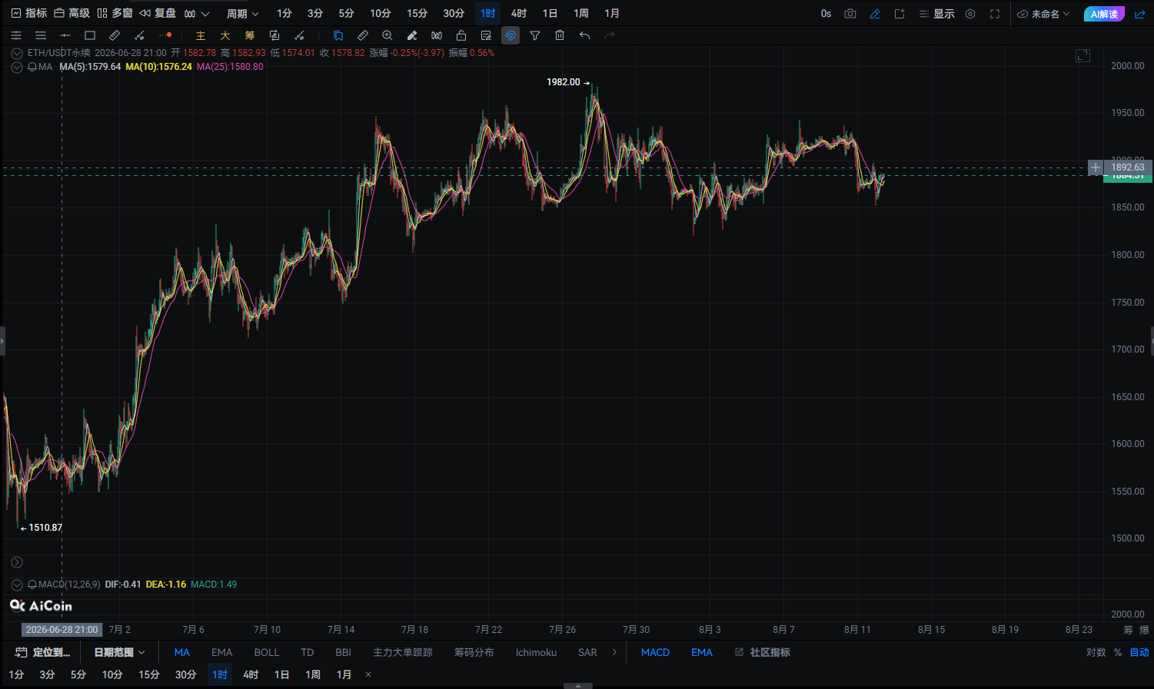1154x689 pixels.
Task: Open the 周期 period dropdown
Action: tap(243, 14)
